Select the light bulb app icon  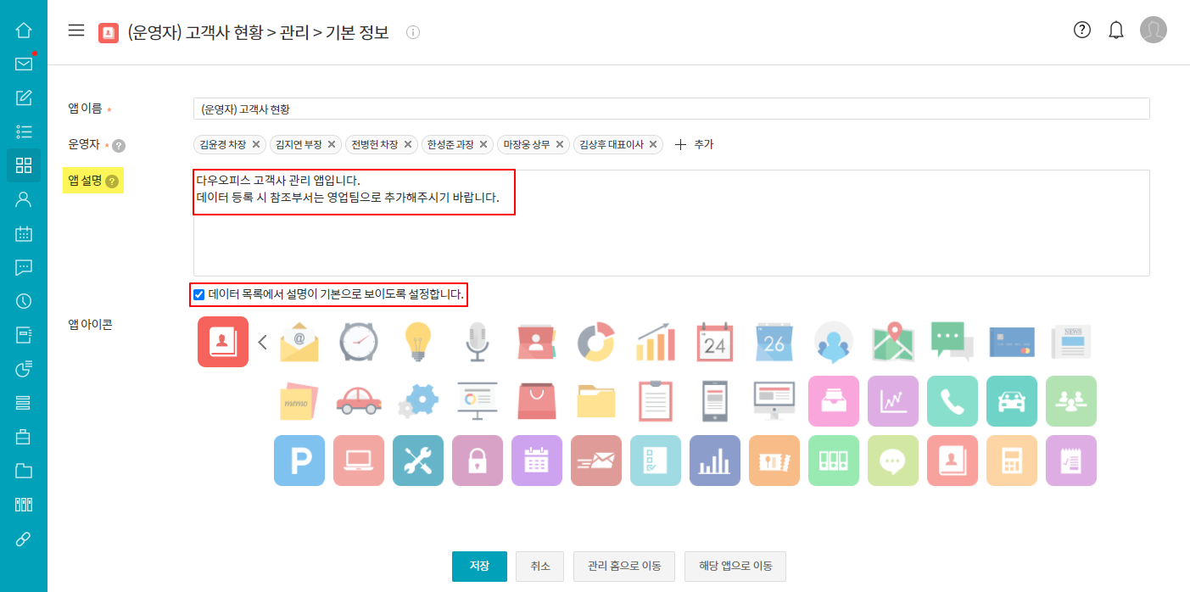point(418,342)
